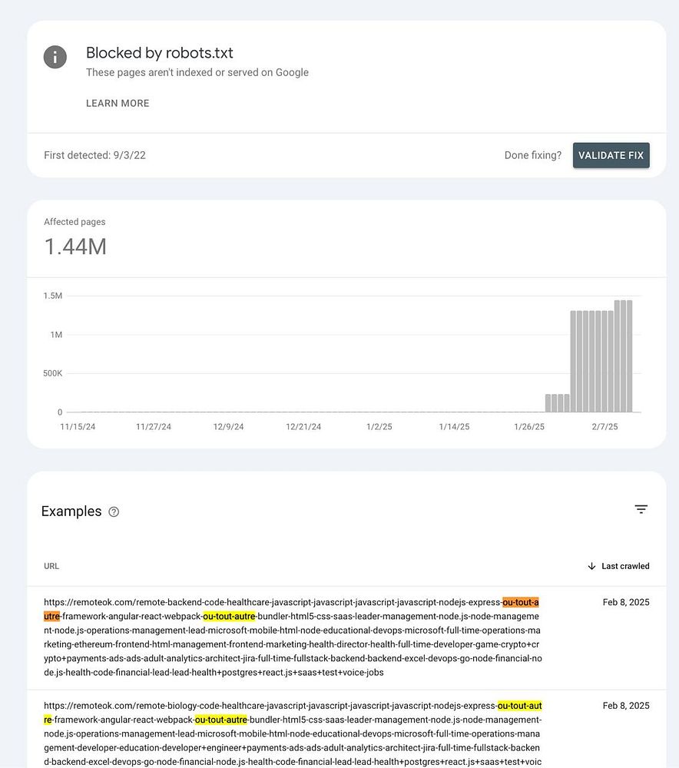679x768 pixels.
Task: Click the First detected: 9/3/22 text
Action: 94,155
